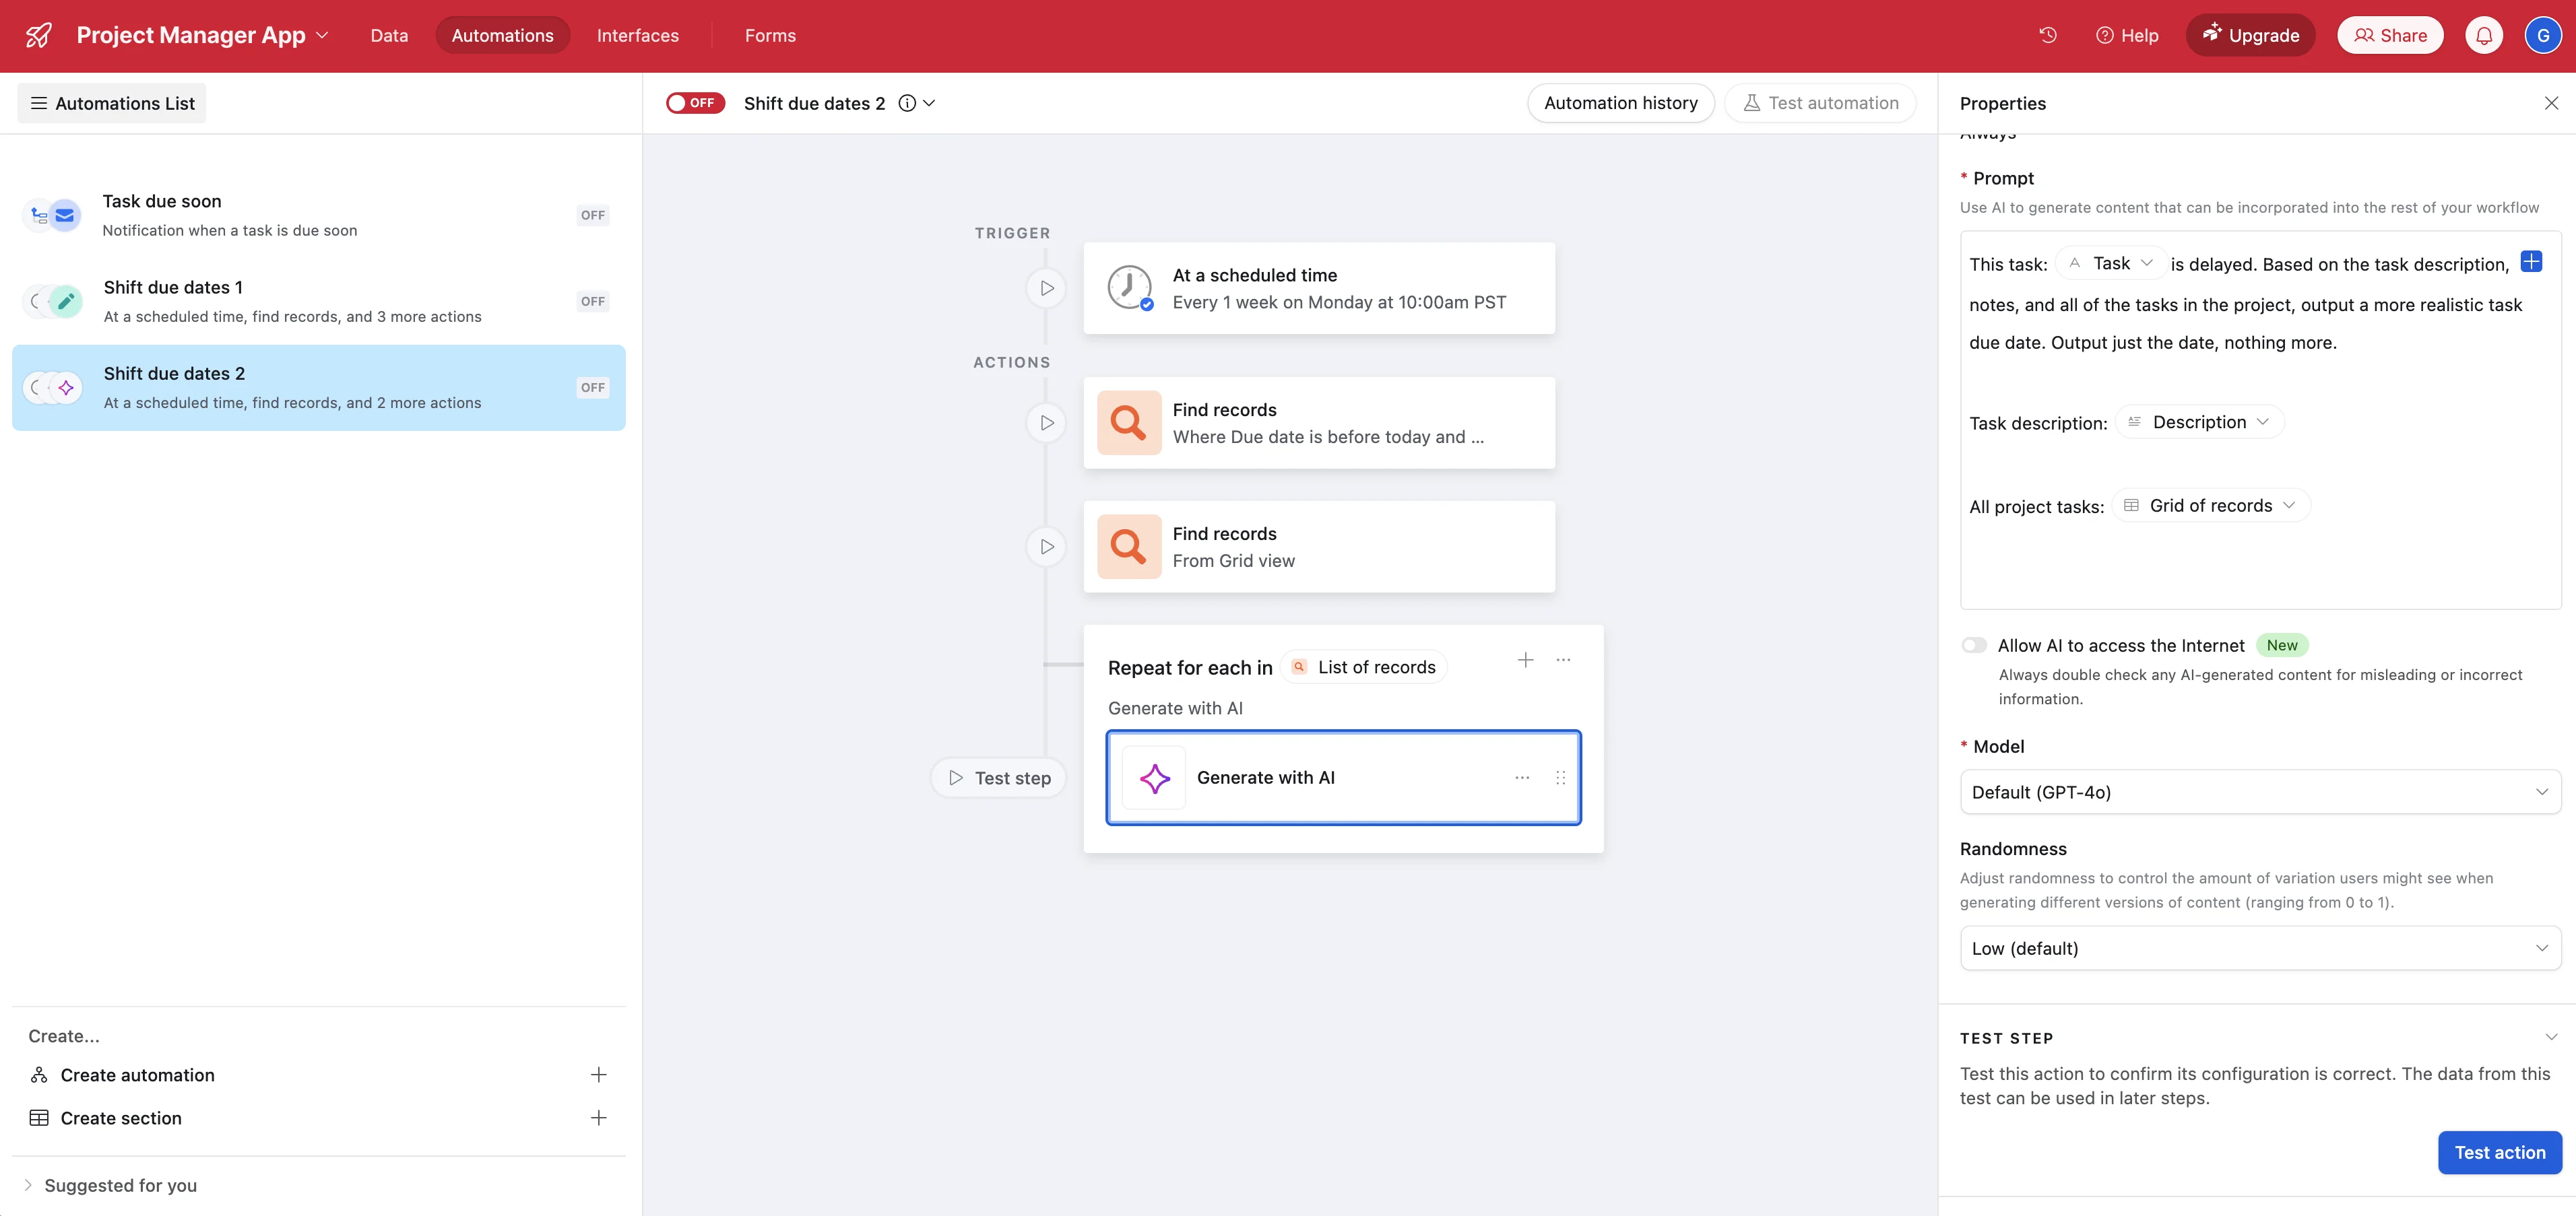The height and width of the screenshot is (1216, 2576).
Task: Toggle the Shift due dates 2 automation on
Action: [695, 103]
